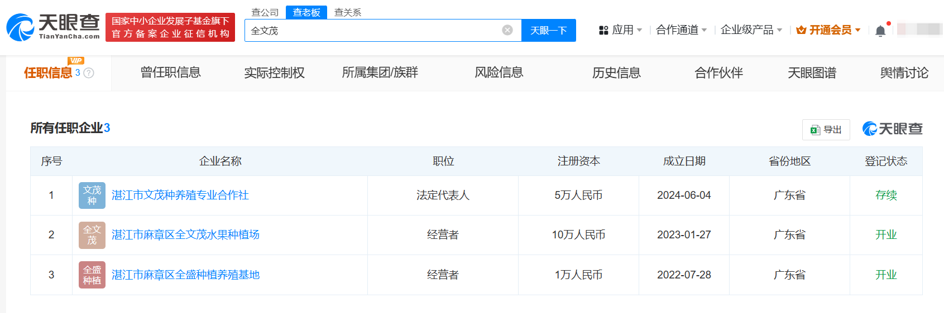Click the 全盛种植 company logo thumbnail
The height and width of the screenshot is (313, 944).
click(92, 275)
